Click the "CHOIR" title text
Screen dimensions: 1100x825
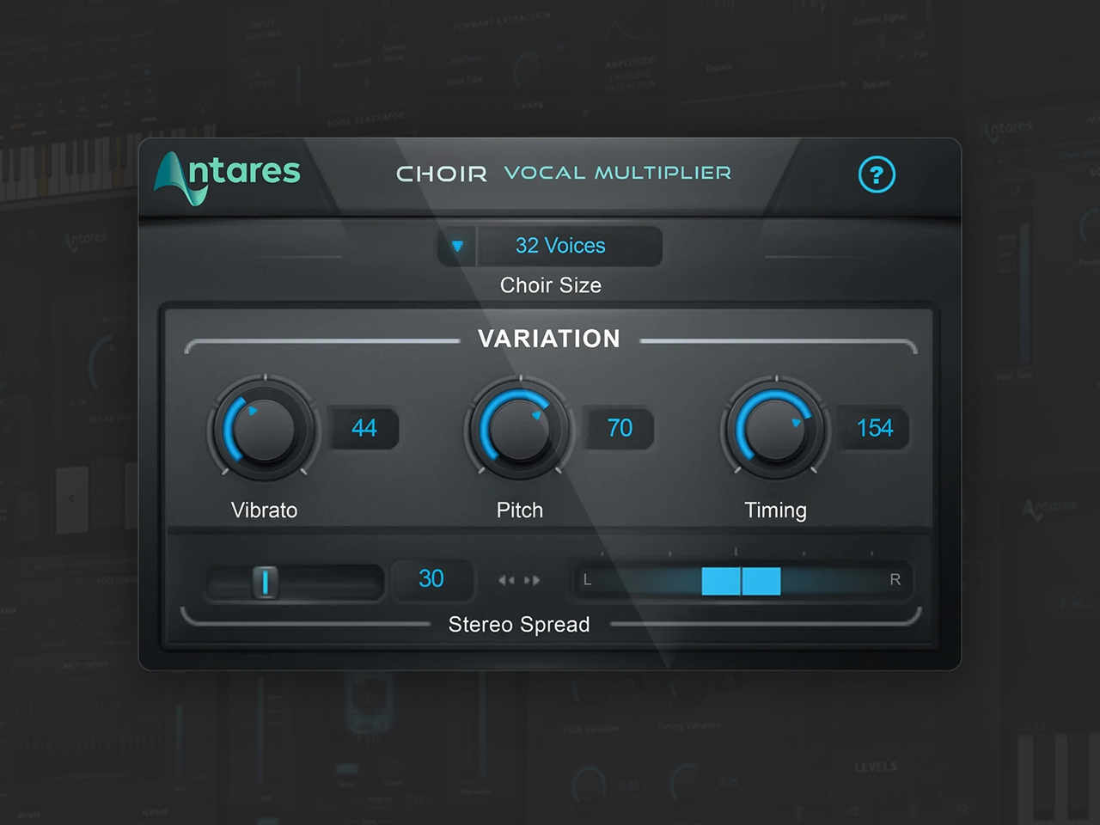click(441, 174)
